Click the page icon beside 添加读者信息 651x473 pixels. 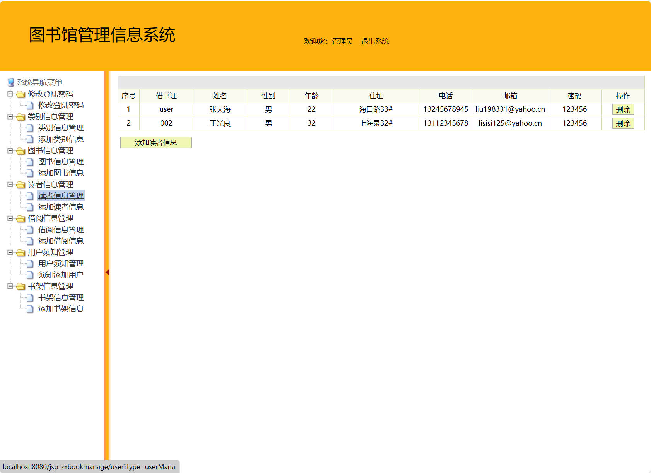[30, 207]
